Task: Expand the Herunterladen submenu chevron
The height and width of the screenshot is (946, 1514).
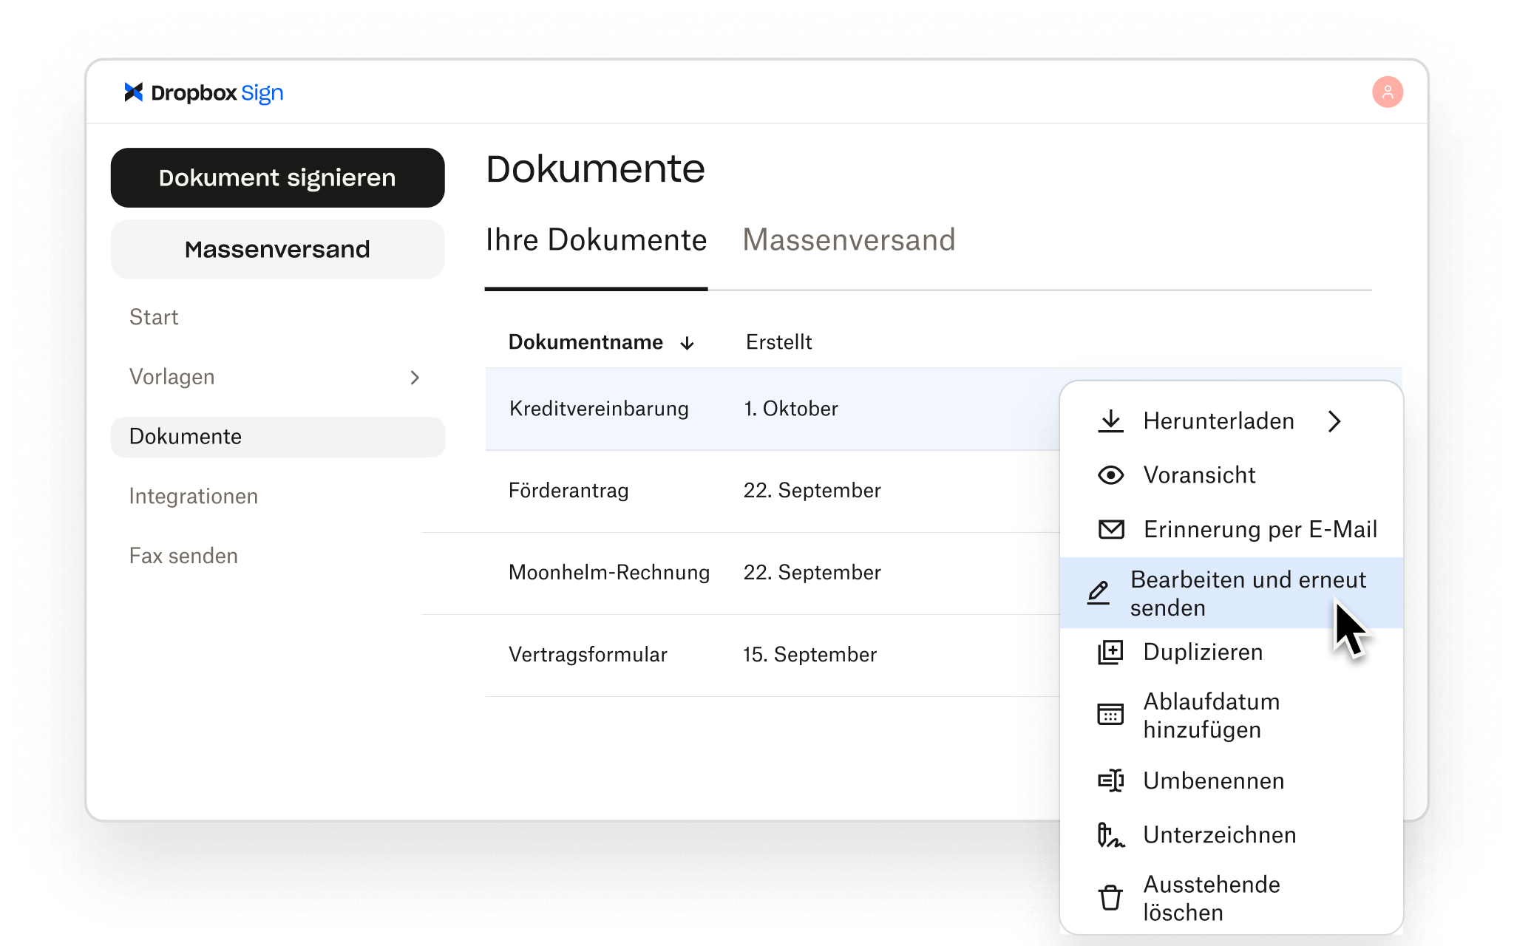Action: (1334, 421)
